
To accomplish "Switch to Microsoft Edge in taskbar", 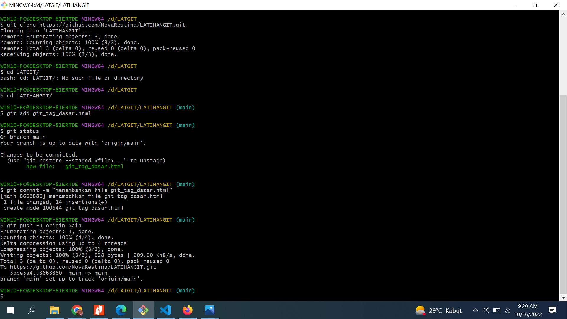I will click(x=121, y=310).
